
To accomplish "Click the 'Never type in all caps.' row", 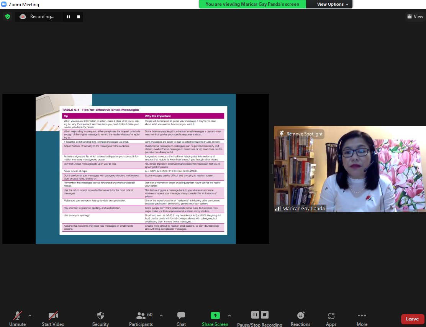I will tap(143, 171).
